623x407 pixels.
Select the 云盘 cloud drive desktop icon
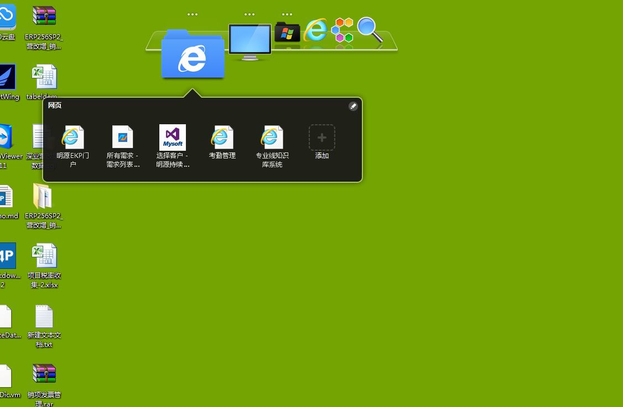coord(7,23)
